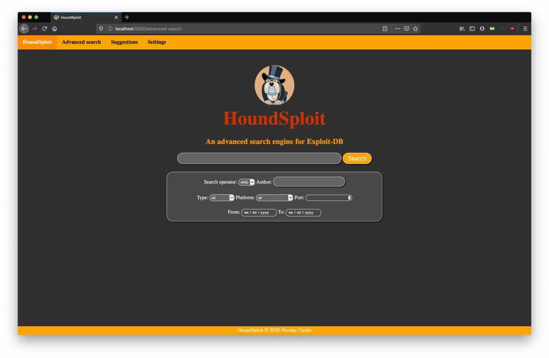Click the green extension toggle icon

pyautogui.click(x=492, y=29)
